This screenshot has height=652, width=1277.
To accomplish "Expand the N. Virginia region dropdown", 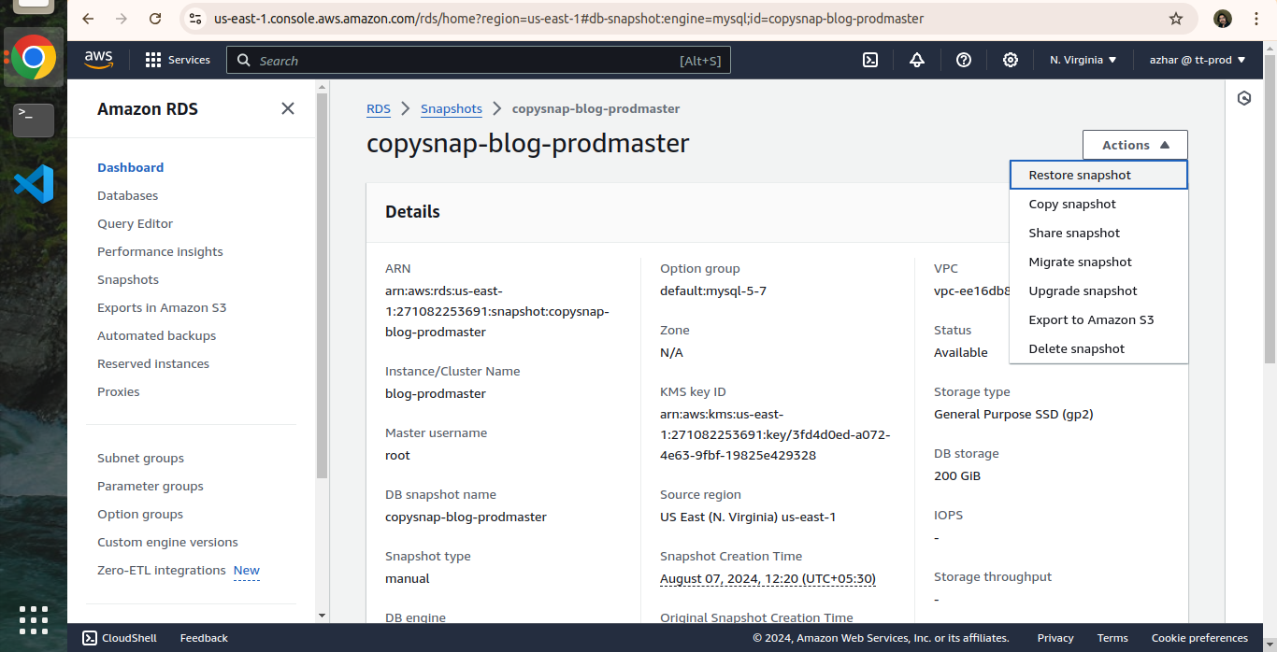I will pos(1083,60).
